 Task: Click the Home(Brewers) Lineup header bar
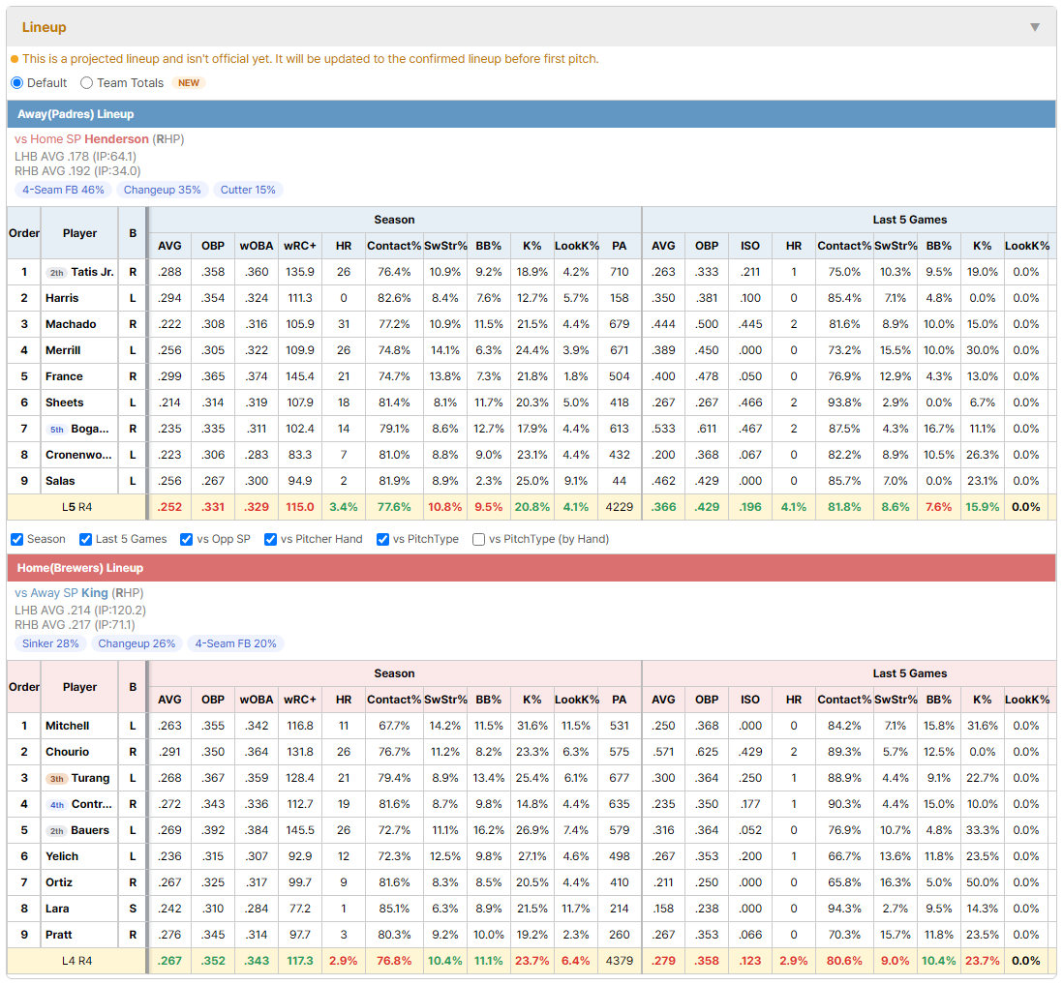531,568
